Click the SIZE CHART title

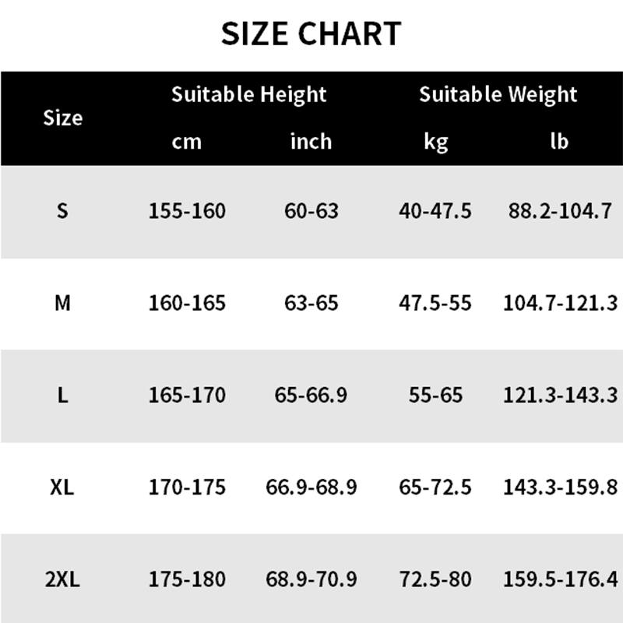(311, 33)
